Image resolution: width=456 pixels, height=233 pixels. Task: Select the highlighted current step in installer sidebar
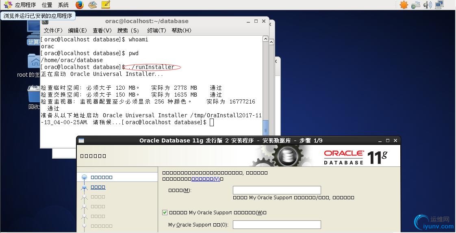pyautogui.click(x=117, y=177)
